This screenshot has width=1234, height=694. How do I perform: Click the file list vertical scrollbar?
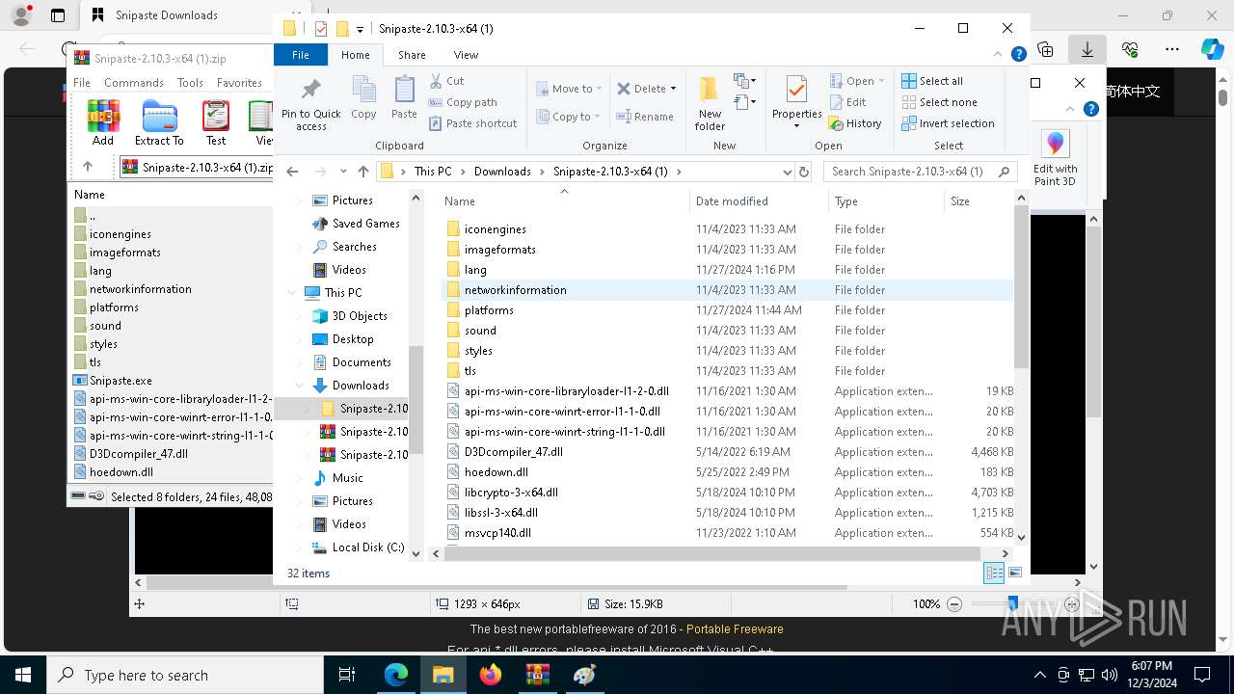(1021, 286)
